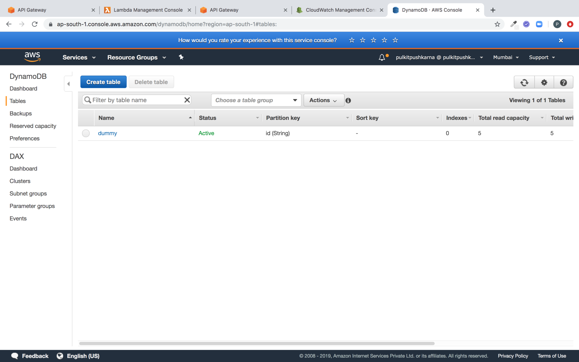Click the help question mark icon
Image resolution: width=579 pixels, height=362 pixels.
pyautogui.click(x=563, y=82)
